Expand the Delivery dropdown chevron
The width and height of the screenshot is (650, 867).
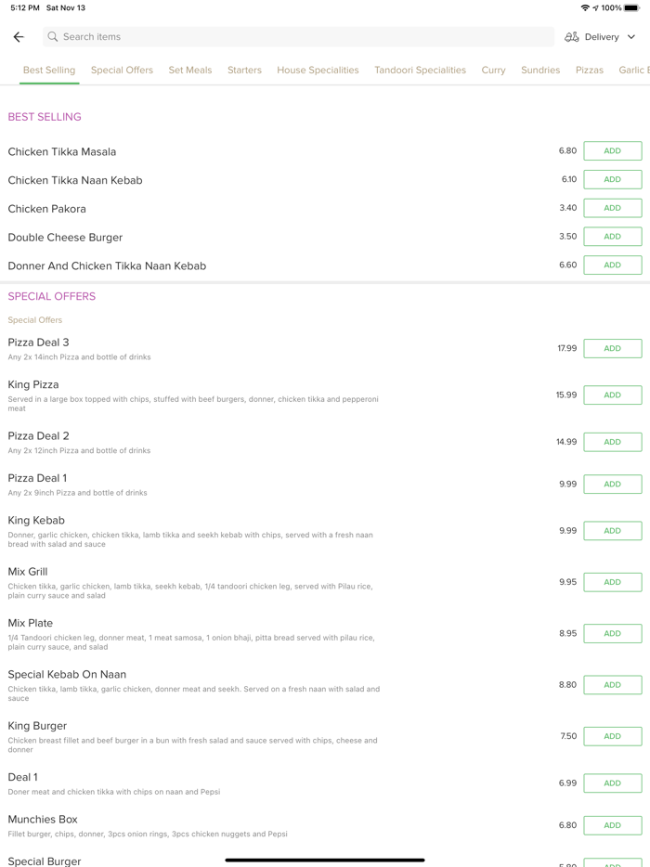pos(631,37)
